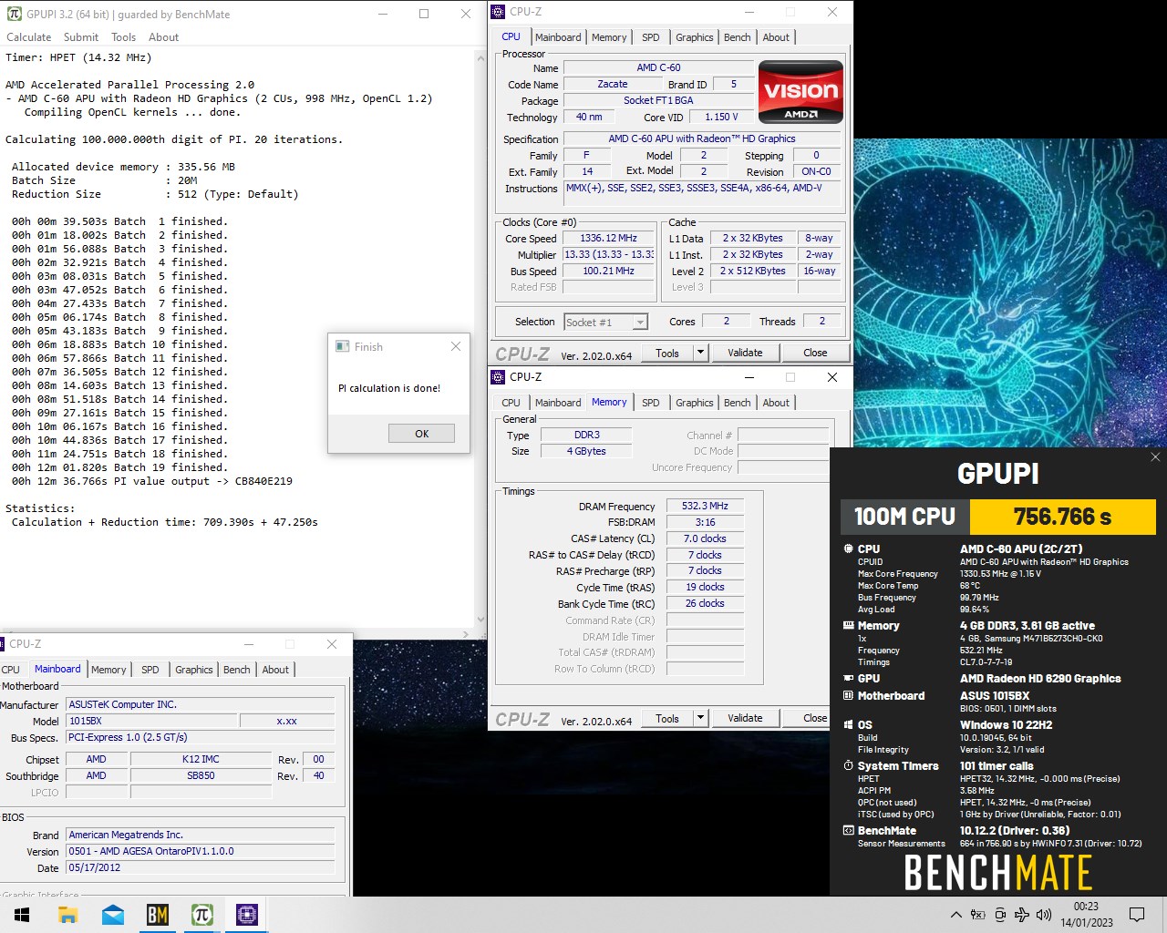Image resolution: width=1167 pixels, height=933 pixels.
Task: Click airplane mode icon in tray
Action: tap(1022, 915)
